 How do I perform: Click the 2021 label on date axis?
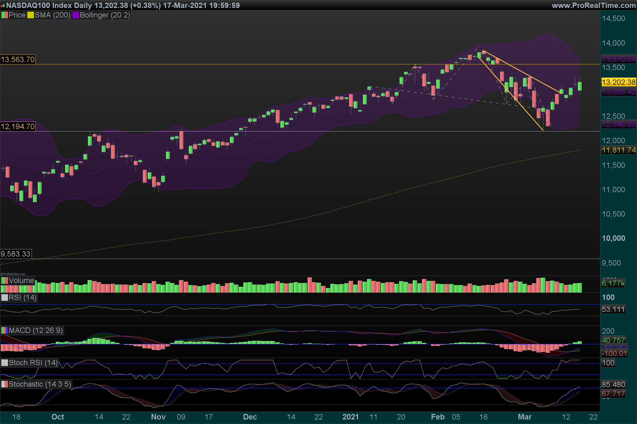click(350, 417)
